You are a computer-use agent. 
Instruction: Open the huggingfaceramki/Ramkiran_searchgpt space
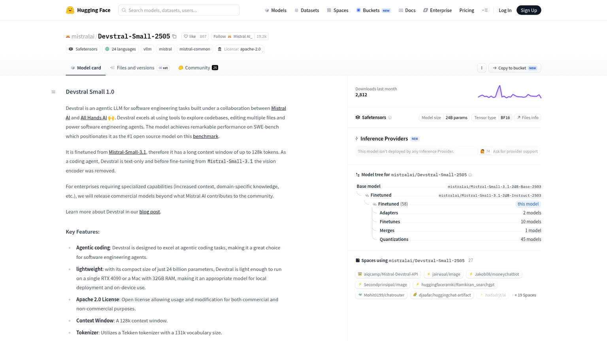click(455, 285)
